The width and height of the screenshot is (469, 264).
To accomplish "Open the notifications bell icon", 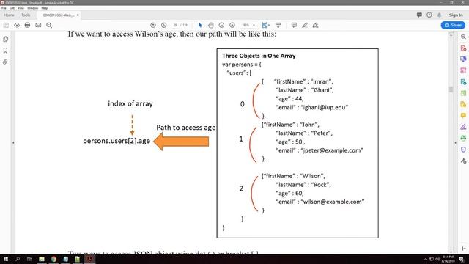I will [x=439, y=15].
